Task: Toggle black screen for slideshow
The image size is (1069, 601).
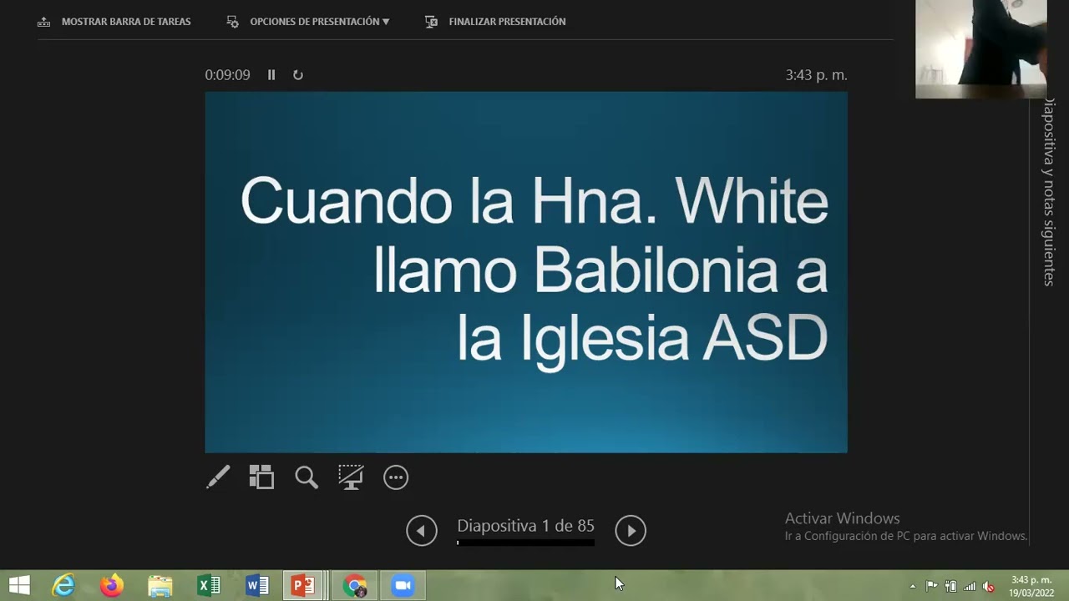Action: click(351, 477)
